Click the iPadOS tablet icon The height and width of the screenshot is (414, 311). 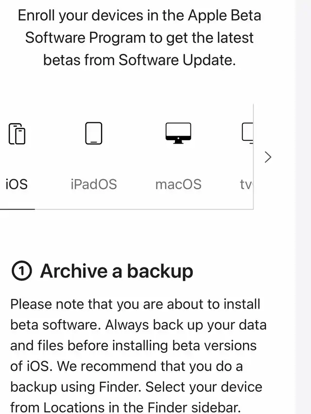94,133
